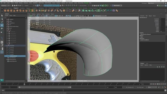
Task: Create a polygon torus from shelf
Action: (x=20, y=10)
